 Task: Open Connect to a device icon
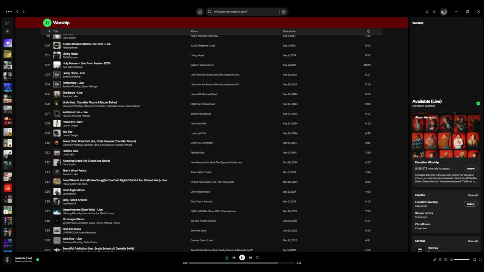pos(446,260)
